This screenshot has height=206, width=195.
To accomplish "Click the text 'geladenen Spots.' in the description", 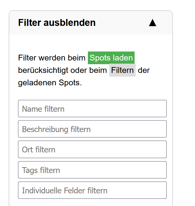I will [50, 83].
